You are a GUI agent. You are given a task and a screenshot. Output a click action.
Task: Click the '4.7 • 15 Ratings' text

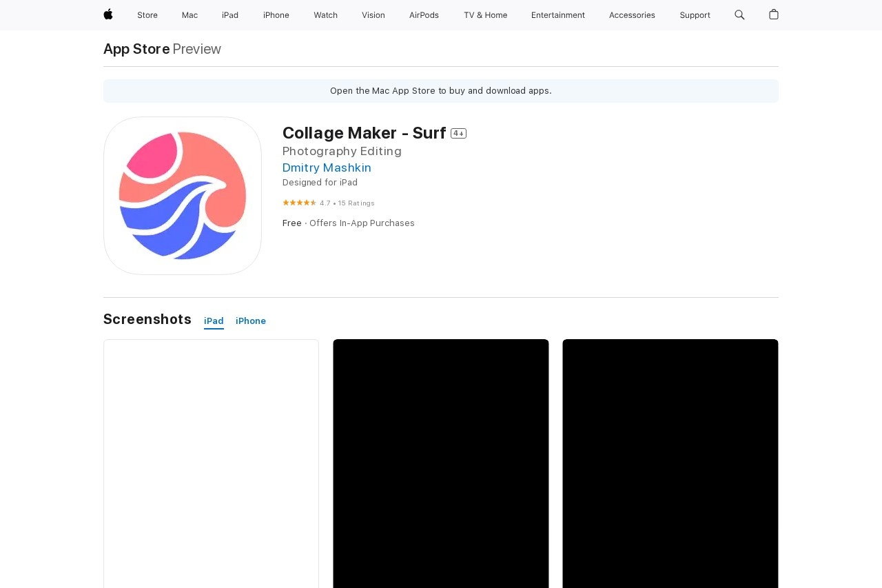coord(347,203)
